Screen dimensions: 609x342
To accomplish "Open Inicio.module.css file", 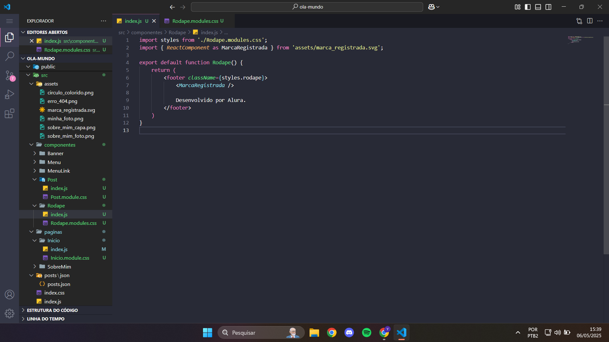I will click(x=66, y=258).
